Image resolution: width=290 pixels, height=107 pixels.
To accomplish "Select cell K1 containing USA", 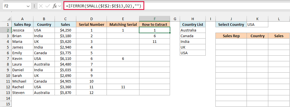I will 257,24.
